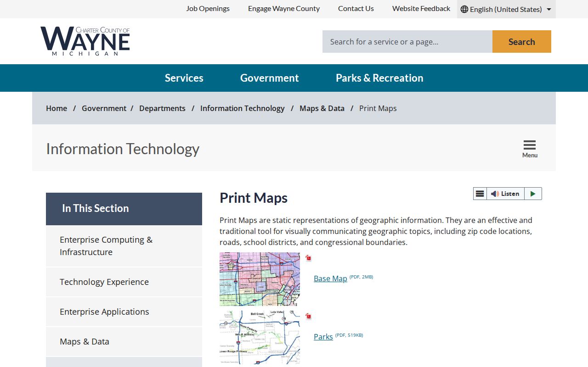Play the audio reader with the green arrow
This screenshot has height=367, width=588.
(x=533, y=194)
